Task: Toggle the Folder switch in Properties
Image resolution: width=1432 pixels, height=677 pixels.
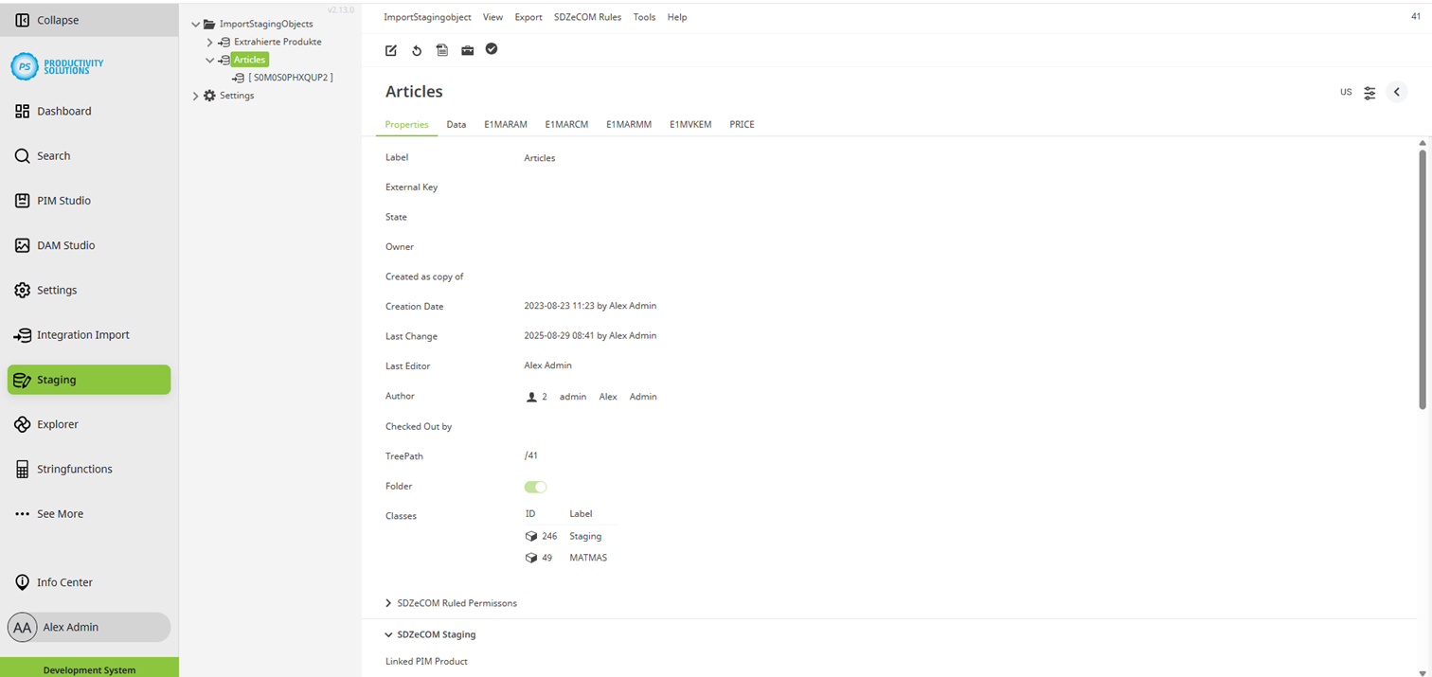Action: coord(535,486)
